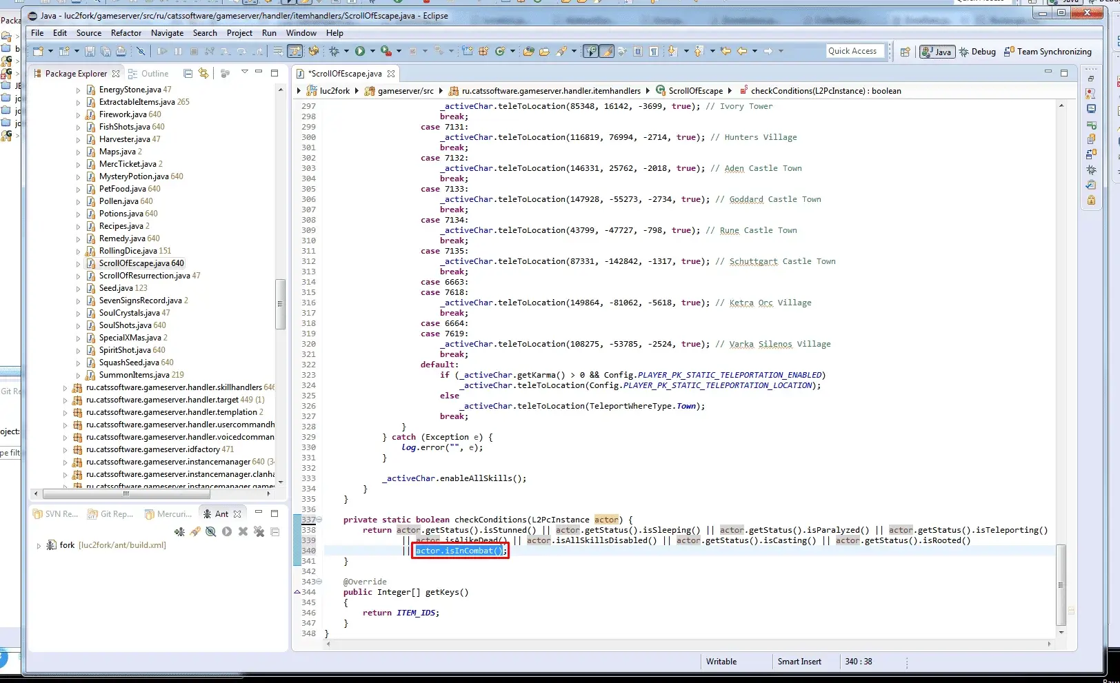Switch to the Outline tab

148,74
